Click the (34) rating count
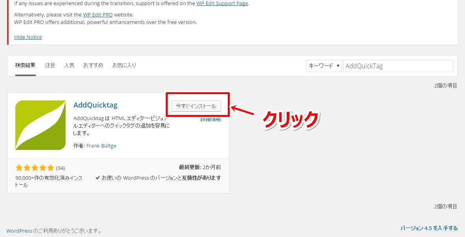The height and width of the screenshot is (237, 465). point(60,168)
